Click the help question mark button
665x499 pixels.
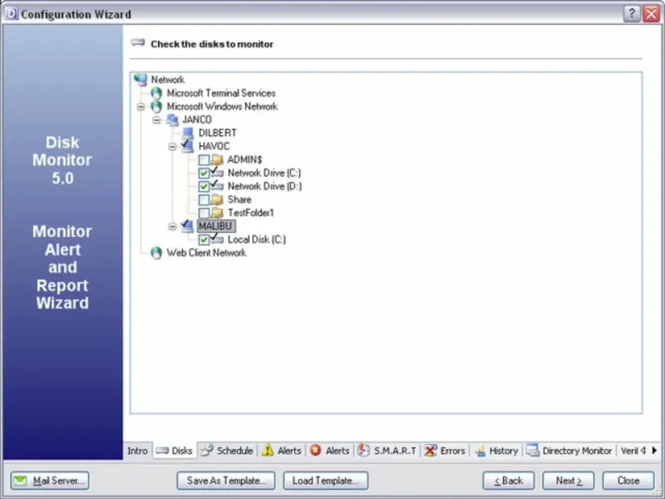632,13
